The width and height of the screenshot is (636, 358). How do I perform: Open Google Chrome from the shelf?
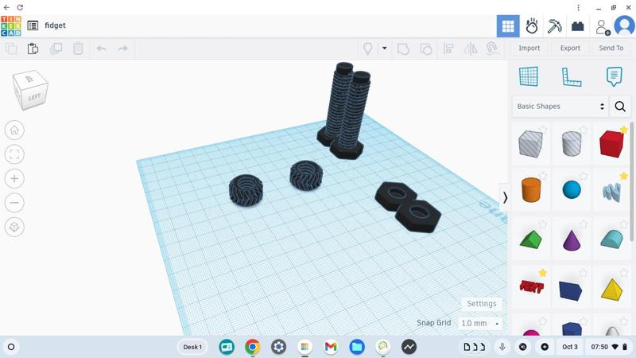252,347
